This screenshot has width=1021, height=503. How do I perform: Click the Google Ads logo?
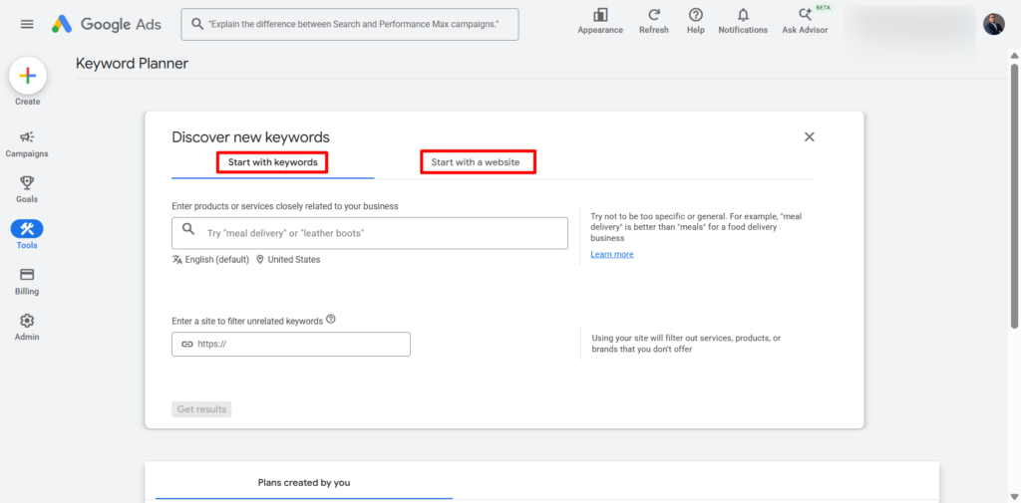coord(107,24)
